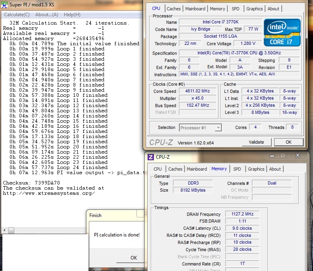313x271 pixels.
Task: Click the Loop 24 finished line in Super PI
Action: tap(58, 167)
